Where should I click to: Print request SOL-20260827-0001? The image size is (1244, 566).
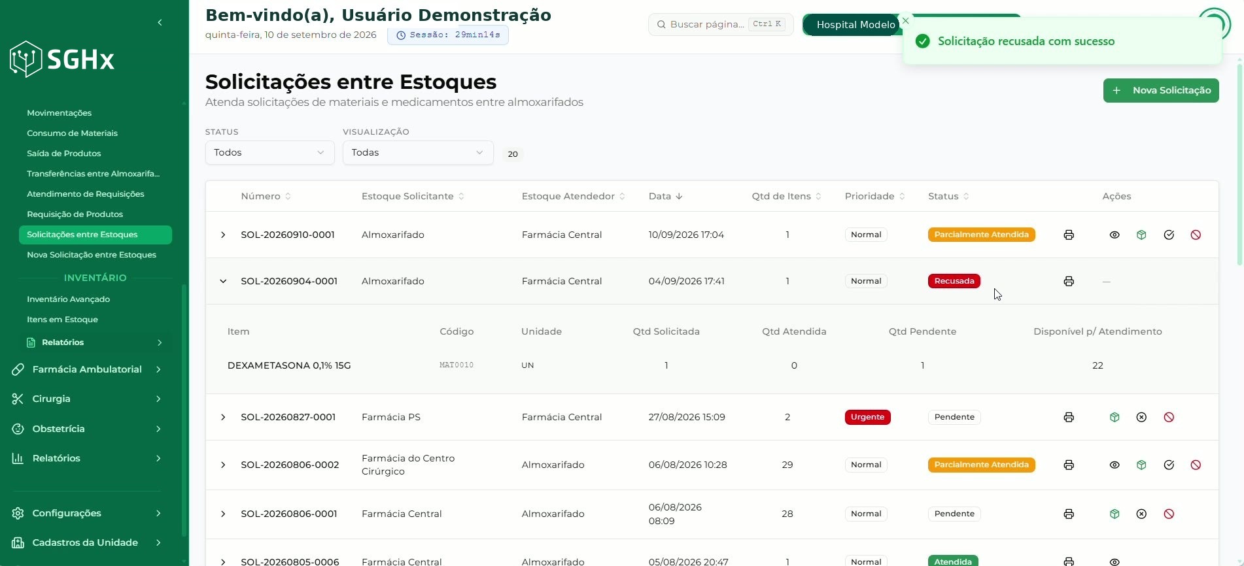click(1069, 417)
